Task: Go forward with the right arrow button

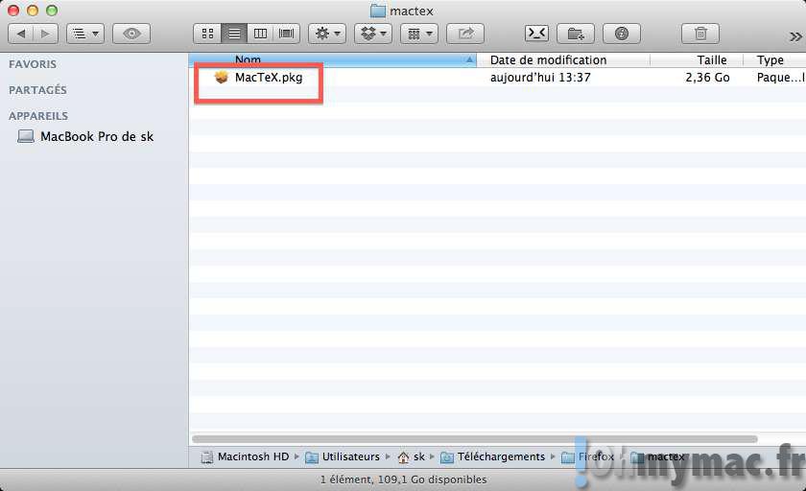Action: click(46, 34)
